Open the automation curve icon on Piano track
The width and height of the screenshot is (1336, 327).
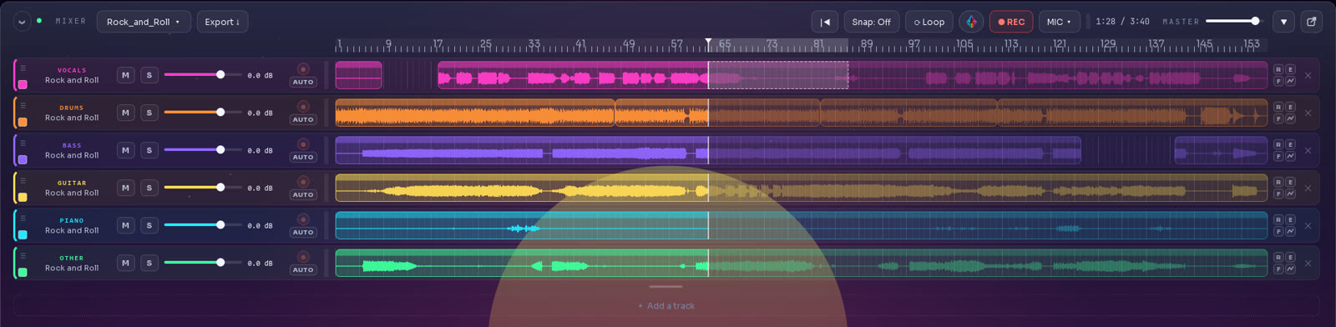pos(1290,231)
